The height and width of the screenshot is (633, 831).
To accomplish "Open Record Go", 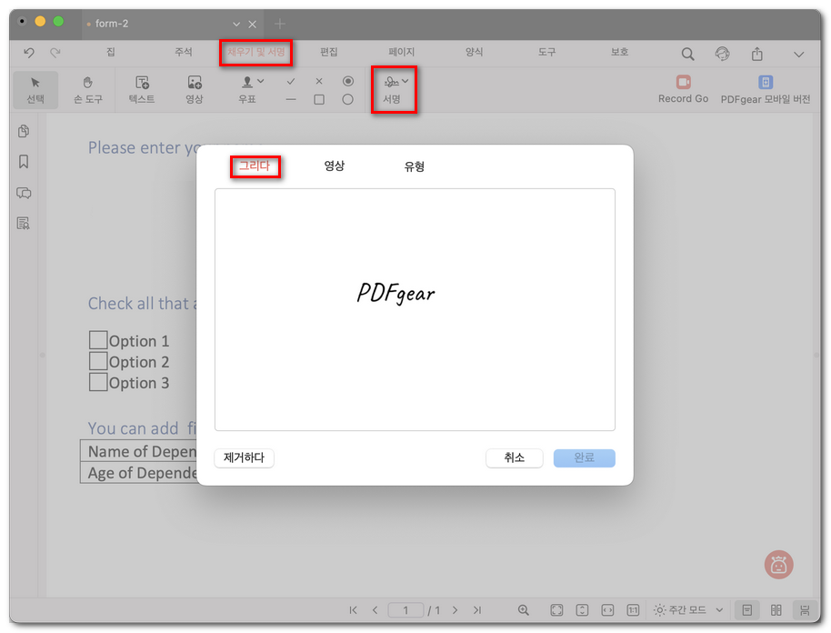I will [x=683, y=89].
